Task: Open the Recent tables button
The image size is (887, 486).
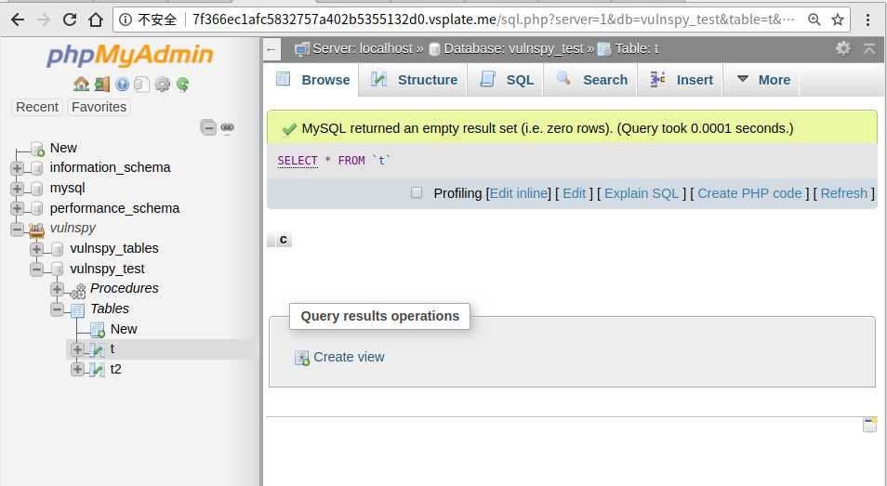Action: [37, 107]
